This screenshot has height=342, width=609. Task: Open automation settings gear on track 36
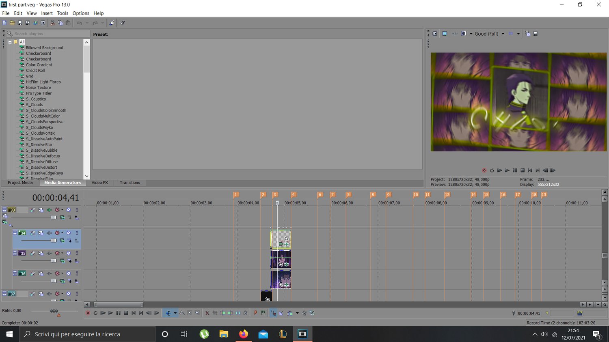pos(57,273)
